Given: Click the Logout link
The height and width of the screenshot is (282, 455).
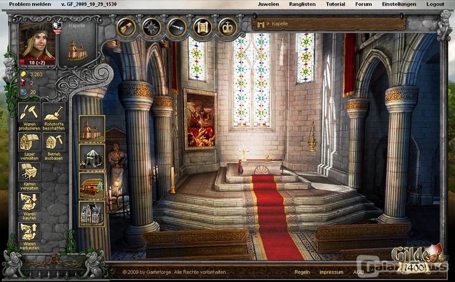Looking at the screenshot, I should [435, 4].
